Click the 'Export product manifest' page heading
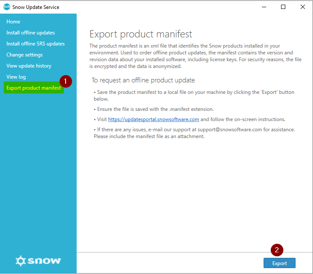 click(141, 34)
